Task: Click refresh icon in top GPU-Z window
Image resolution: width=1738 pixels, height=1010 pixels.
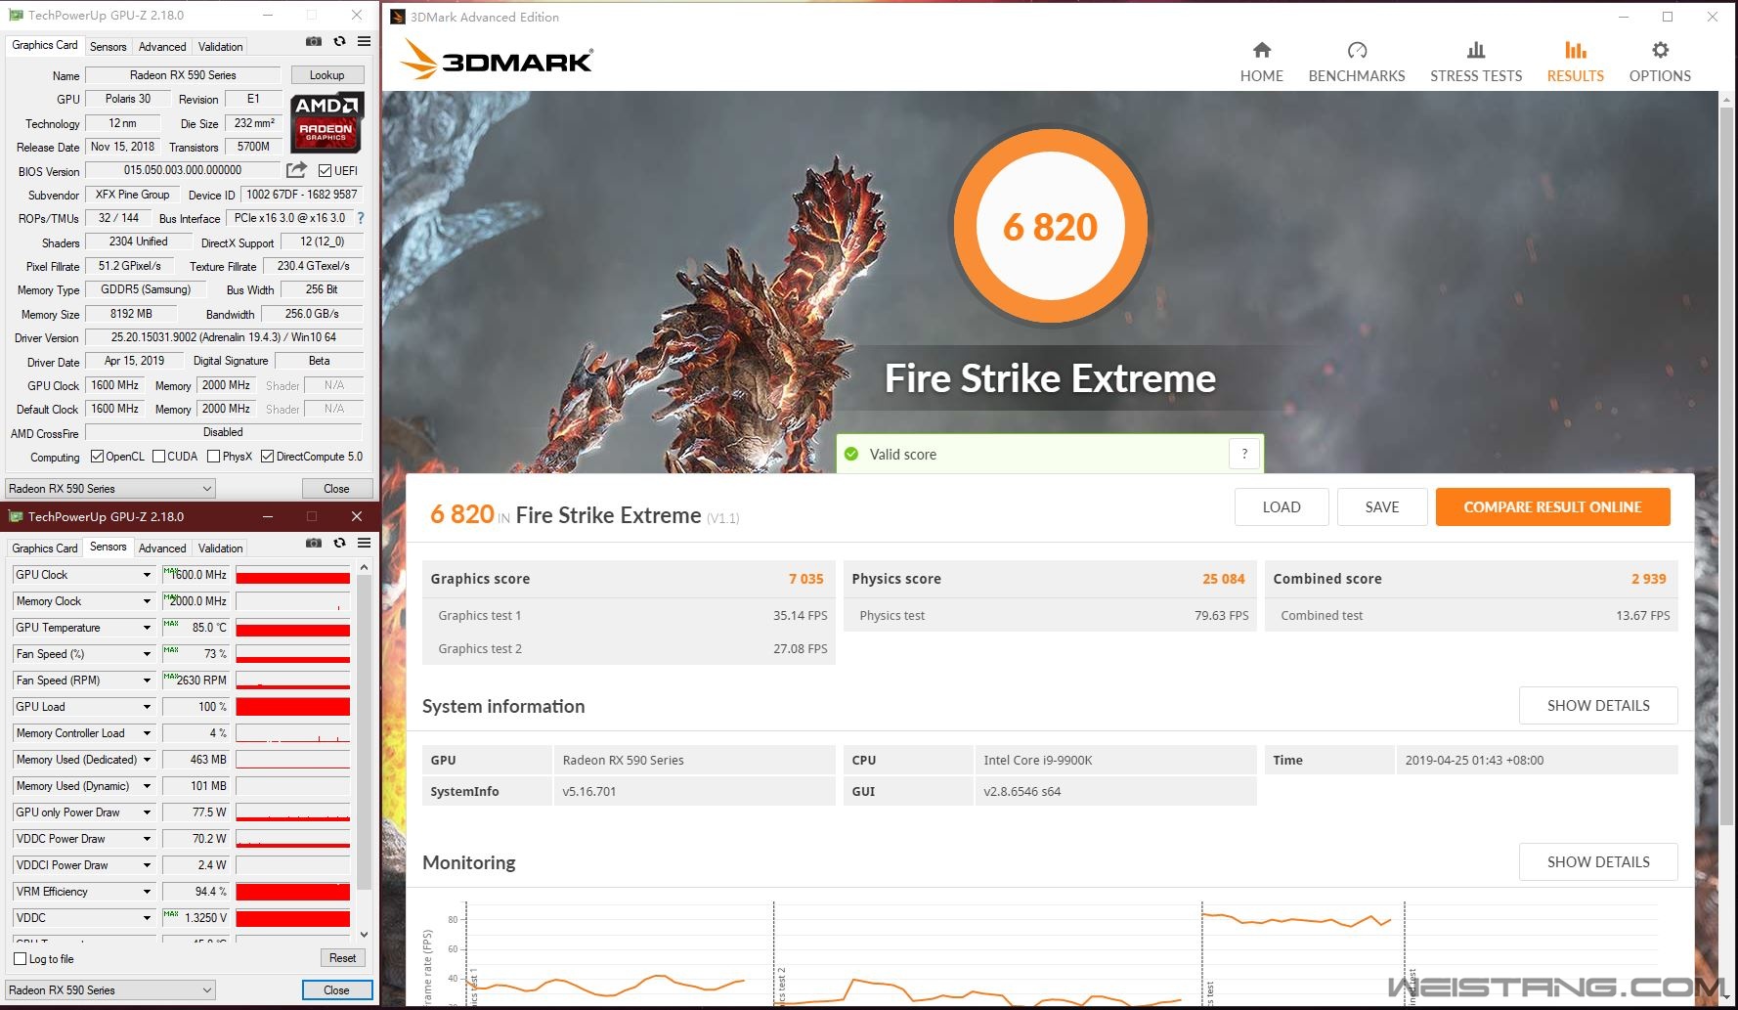Action: 339,41
